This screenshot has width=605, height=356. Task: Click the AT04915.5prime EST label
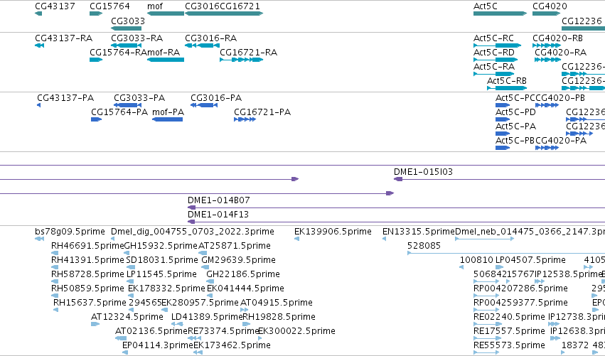(277, 303)
